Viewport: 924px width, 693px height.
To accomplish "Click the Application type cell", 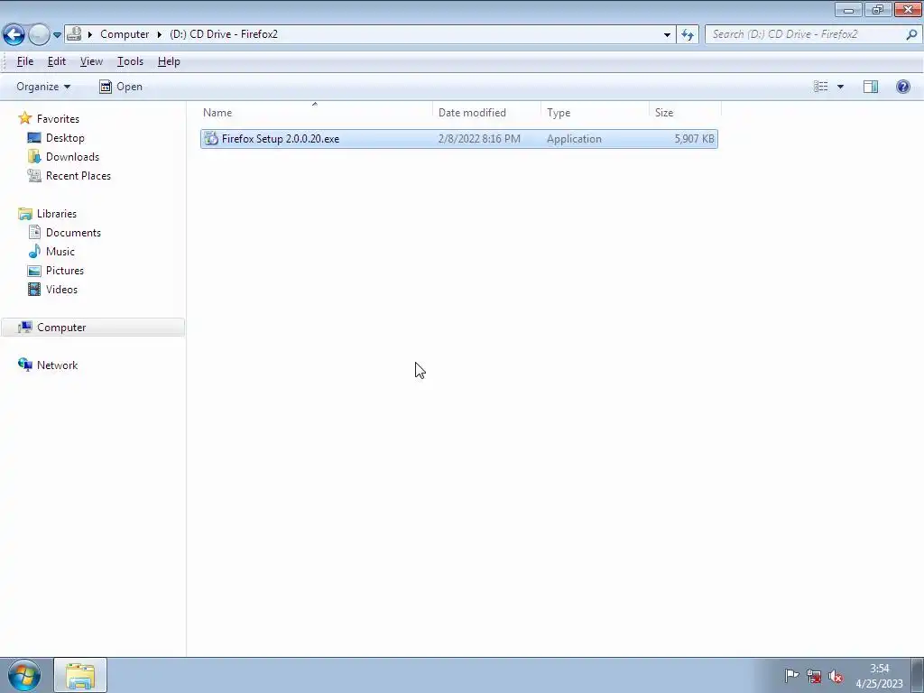I will coord(574,139).
